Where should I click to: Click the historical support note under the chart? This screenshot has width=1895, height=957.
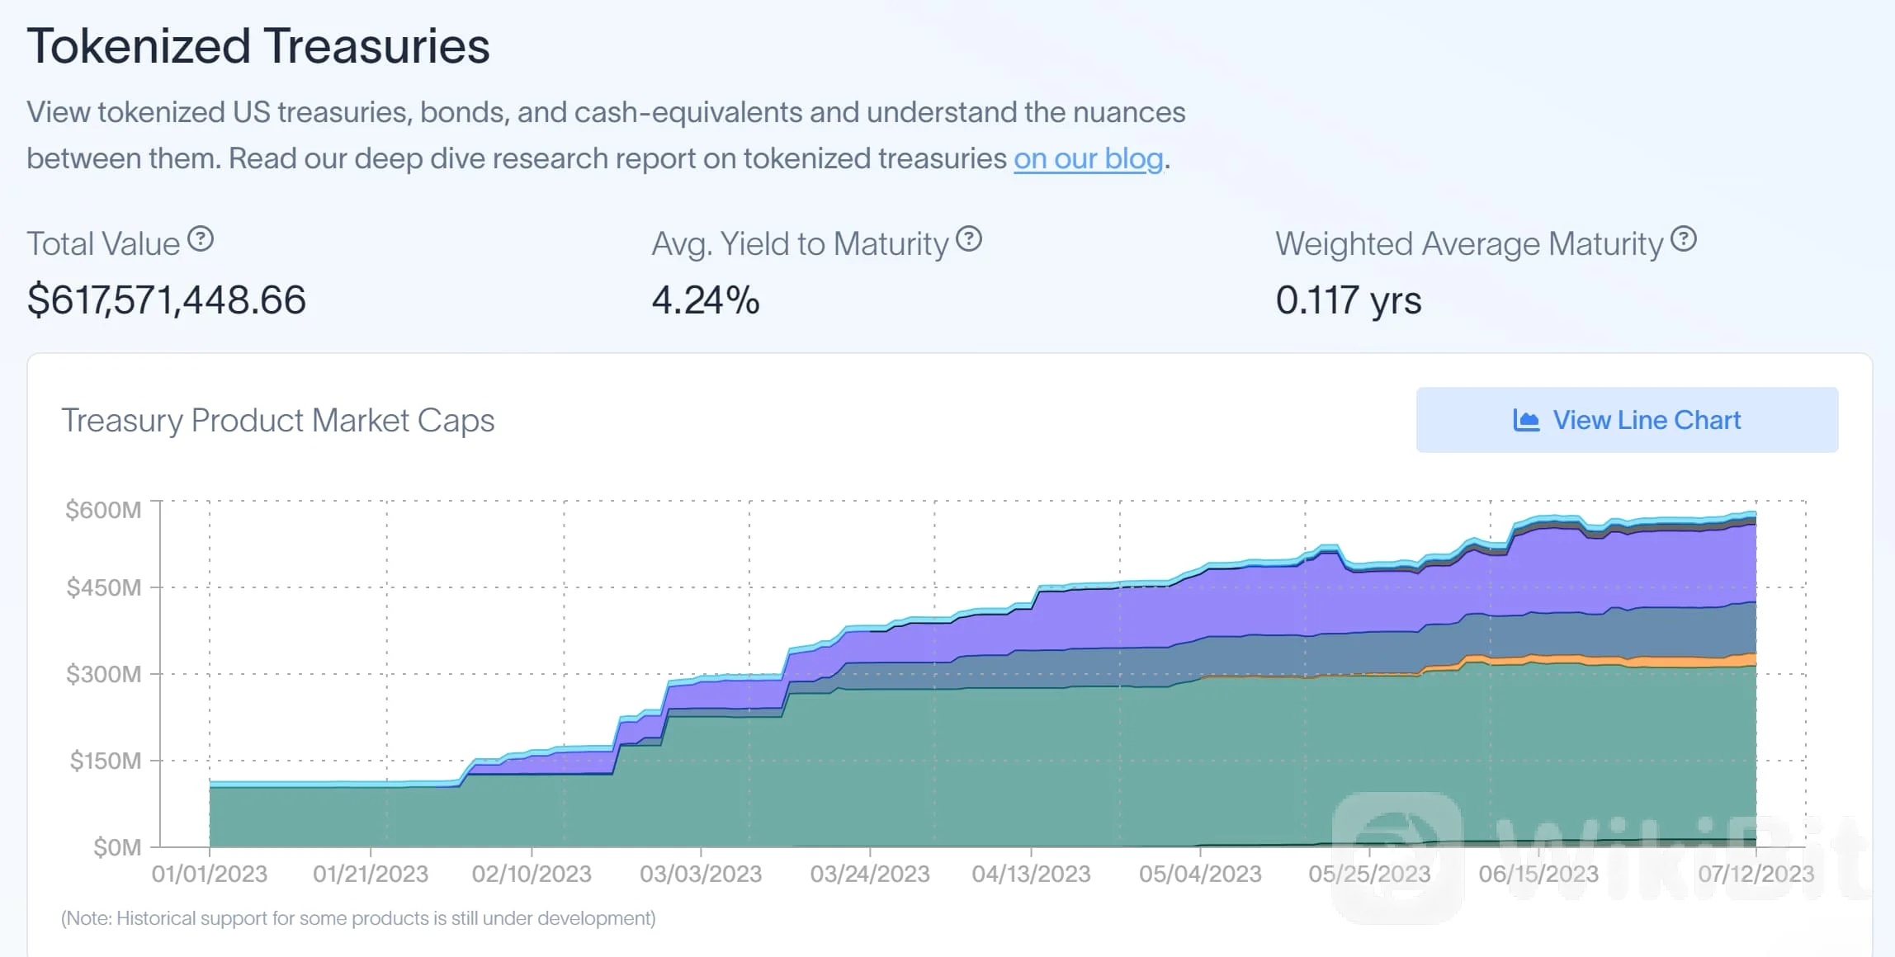[358, 918]
